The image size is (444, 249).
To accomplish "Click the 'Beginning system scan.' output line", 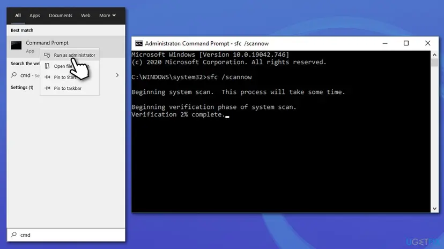I will coord(239,92).
